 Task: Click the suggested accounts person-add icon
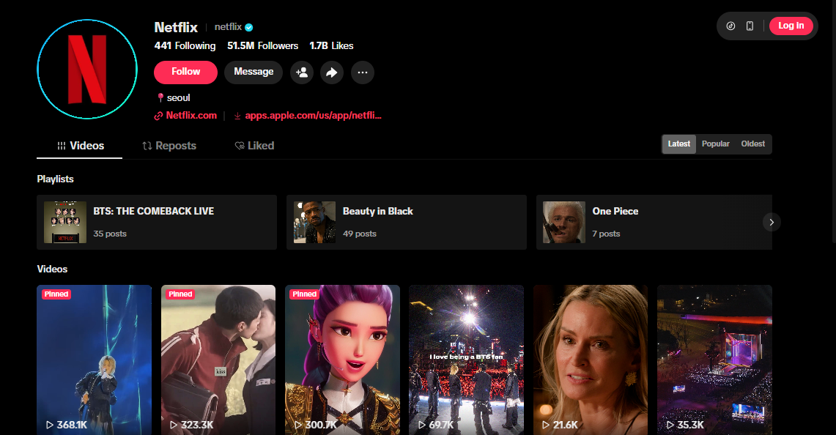301,72
